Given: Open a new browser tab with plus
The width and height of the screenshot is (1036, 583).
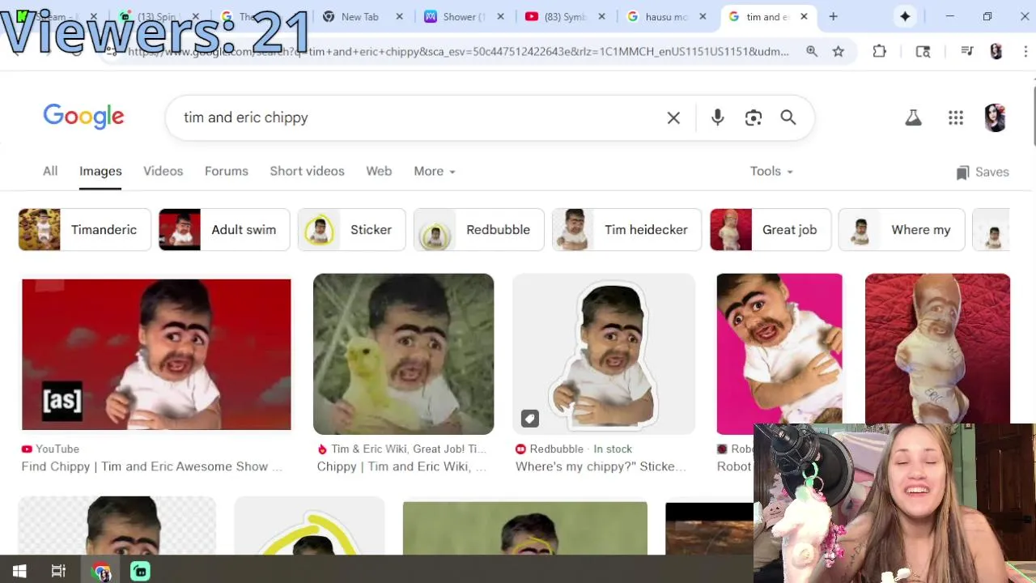Looking at the screenshot, I should tap(833, 16).
